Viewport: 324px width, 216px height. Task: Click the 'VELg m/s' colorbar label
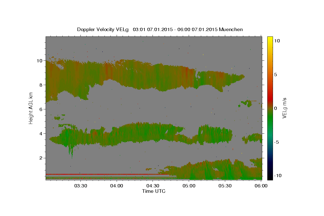pyautogui.click(x=284, y=108)
